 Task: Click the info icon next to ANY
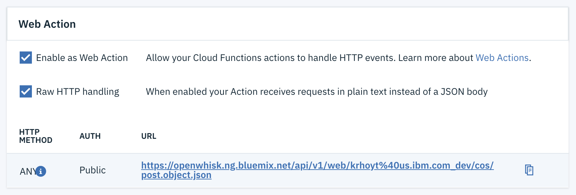click(41, 172)
